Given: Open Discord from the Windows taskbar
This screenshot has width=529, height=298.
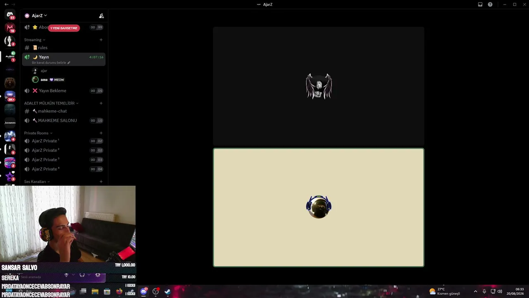Looking at the screenshot, I should tap(143, 291).
